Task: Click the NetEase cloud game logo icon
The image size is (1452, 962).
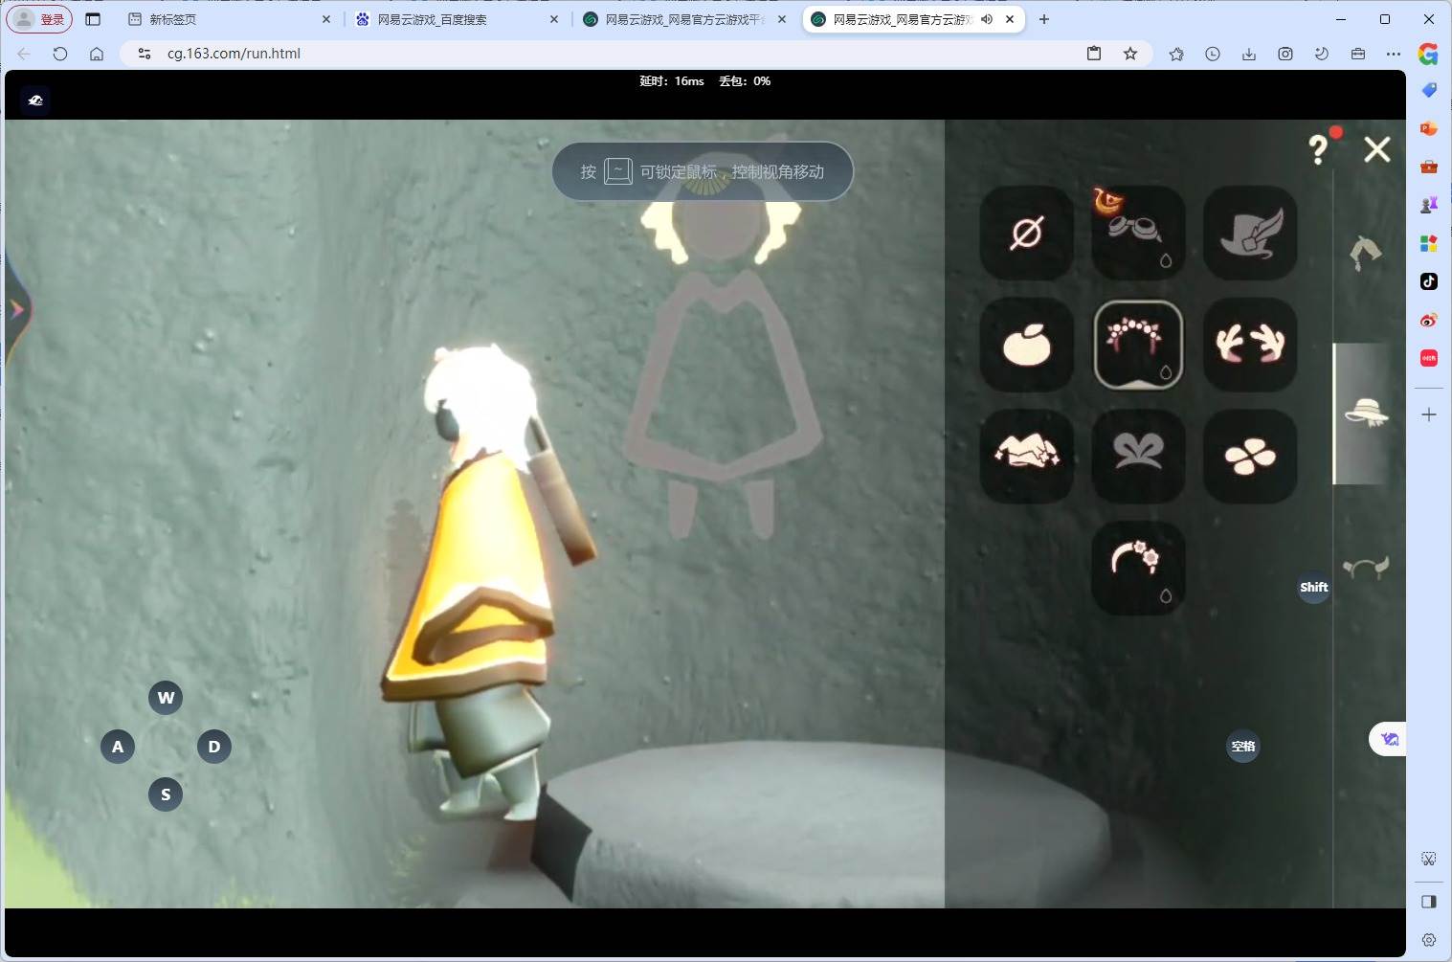Action: click(35, 101)
